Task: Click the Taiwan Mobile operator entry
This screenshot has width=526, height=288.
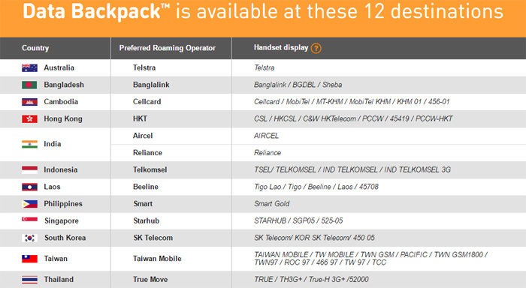Action: 157,259
